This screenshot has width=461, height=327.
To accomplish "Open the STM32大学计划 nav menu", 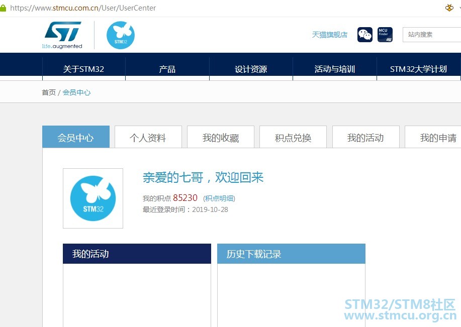I will [x=419, y=69].
